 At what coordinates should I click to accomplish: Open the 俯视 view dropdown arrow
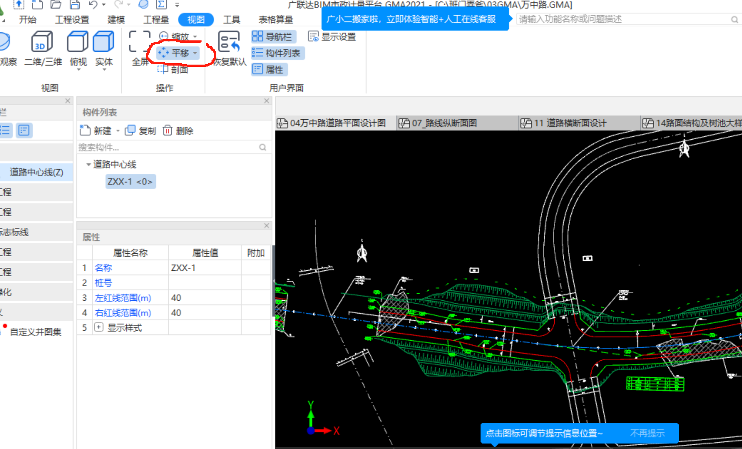(x=78, y=70)
